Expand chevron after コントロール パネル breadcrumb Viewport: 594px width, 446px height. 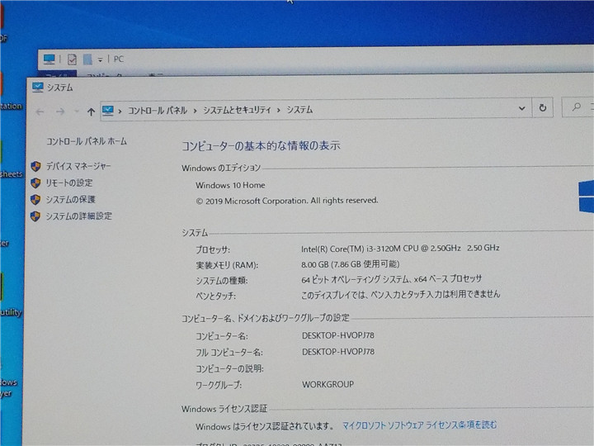click(195, 111)
